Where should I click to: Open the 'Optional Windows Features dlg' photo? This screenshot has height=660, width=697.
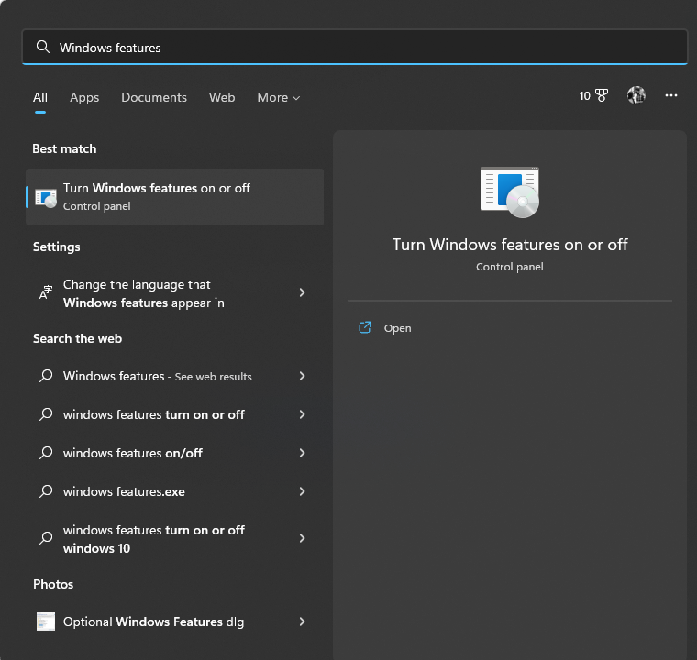click(x=174, y=621)
